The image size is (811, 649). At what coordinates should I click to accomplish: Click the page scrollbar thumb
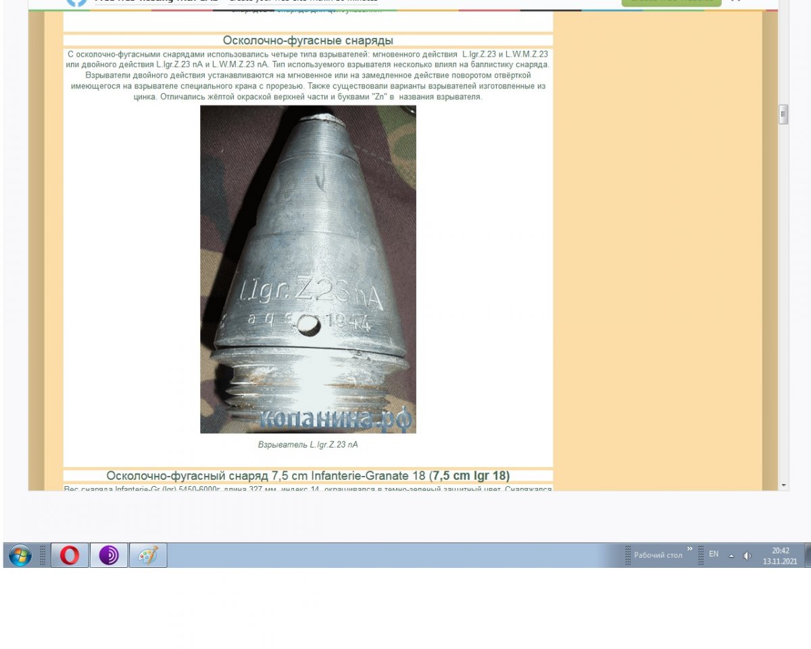coord(783,114)
